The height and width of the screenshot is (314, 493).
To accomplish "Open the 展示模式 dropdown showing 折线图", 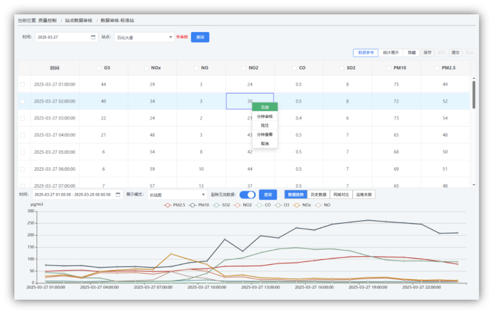I will click(177, 195).
